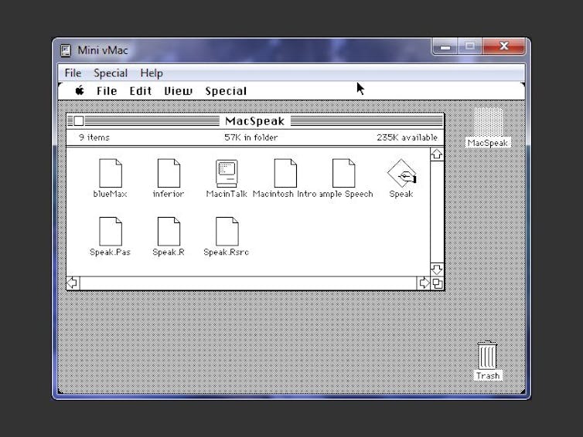Select the Speak application icon
This screenshot has width=583, height=437.
pyautogui.click(x=401, y=173)
